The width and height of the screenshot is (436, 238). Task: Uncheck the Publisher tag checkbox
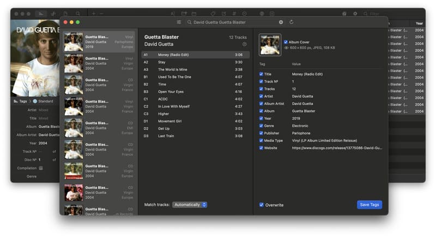[261, 133]
